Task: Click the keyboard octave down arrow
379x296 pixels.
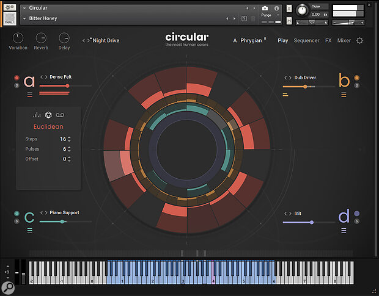Action: [8, 278]
